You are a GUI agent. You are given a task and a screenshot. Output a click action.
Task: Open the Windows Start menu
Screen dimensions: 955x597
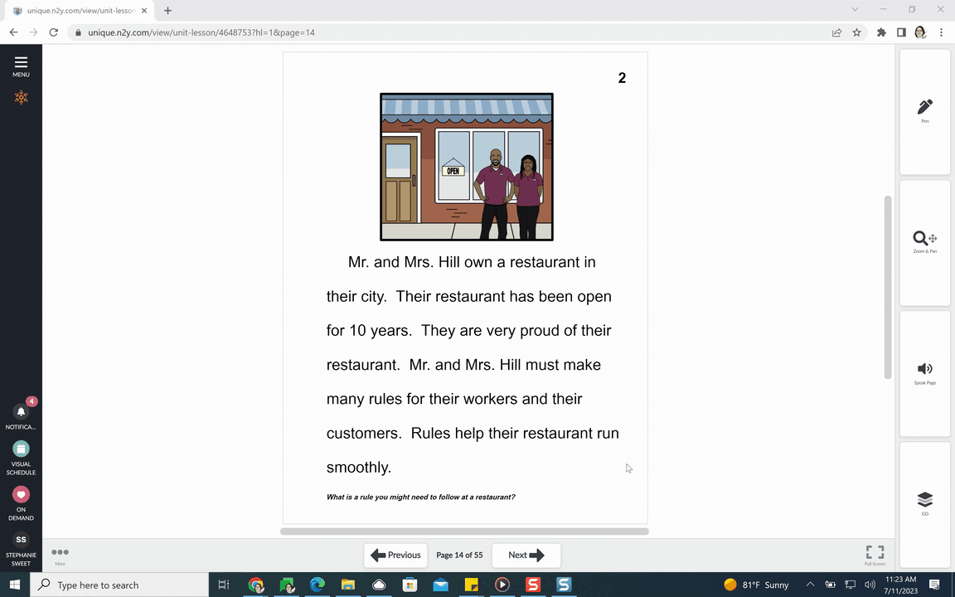[15, 585]
